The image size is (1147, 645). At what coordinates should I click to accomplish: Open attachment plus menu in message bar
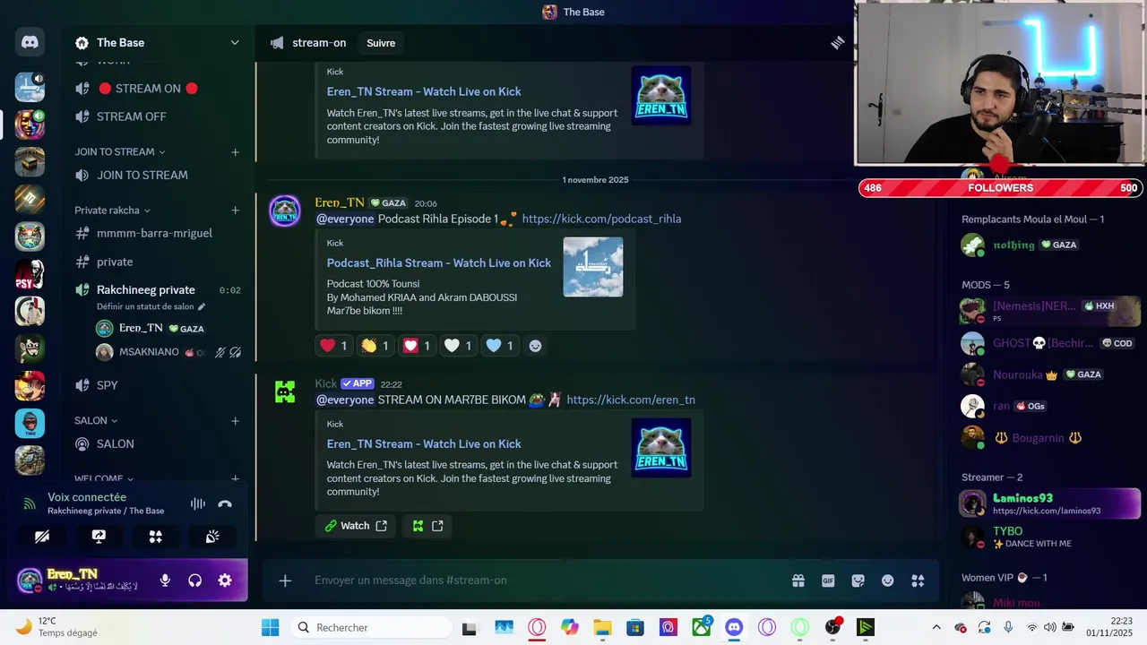coord(285,580)
